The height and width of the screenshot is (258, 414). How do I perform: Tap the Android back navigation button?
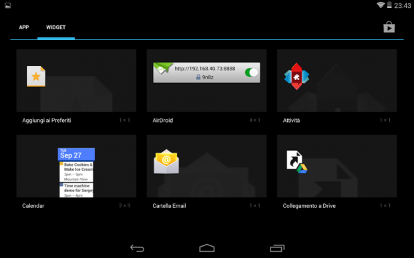click(x=137, y=248)
